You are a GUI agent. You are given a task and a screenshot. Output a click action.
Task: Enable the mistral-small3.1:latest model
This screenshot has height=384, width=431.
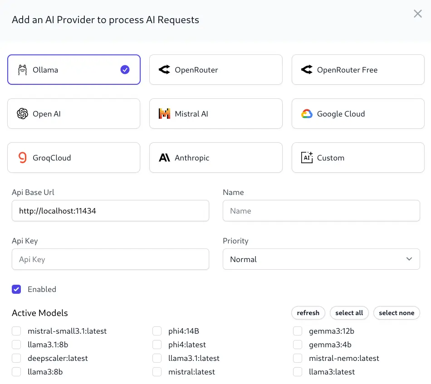pos(16,331)
